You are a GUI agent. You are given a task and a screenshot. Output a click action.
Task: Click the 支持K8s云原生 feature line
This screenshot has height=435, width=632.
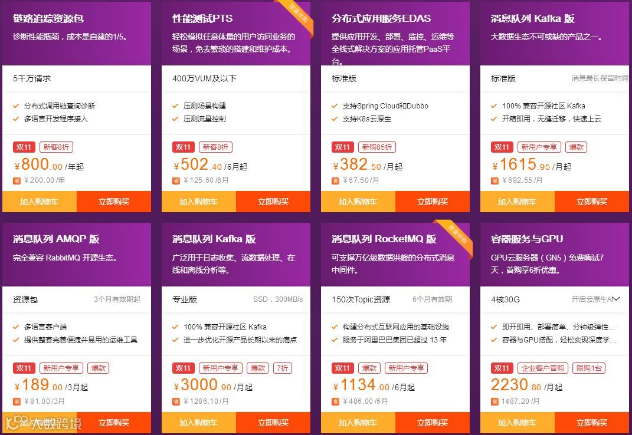coord(367,119)
